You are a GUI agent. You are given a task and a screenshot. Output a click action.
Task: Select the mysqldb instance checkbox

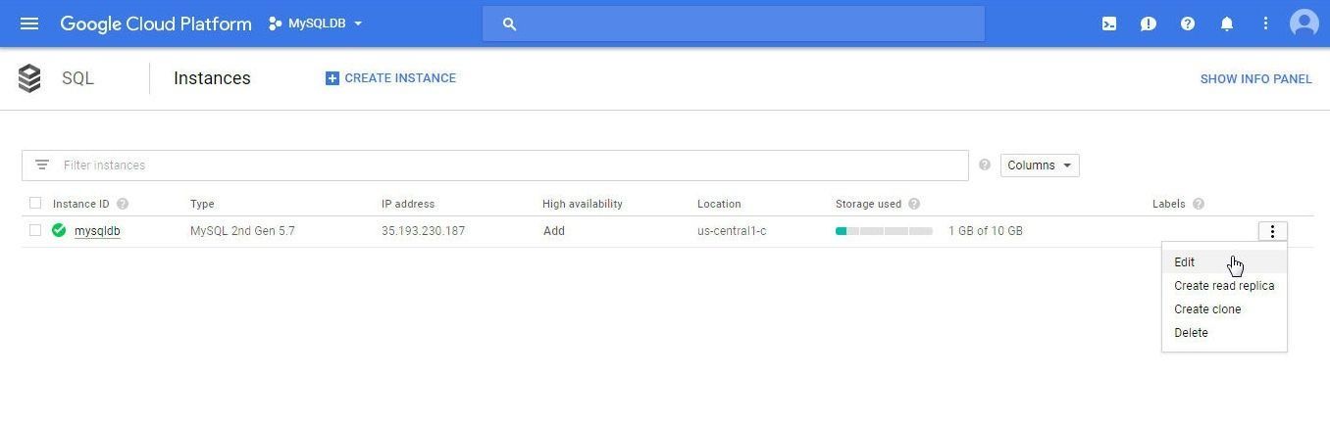35,231
